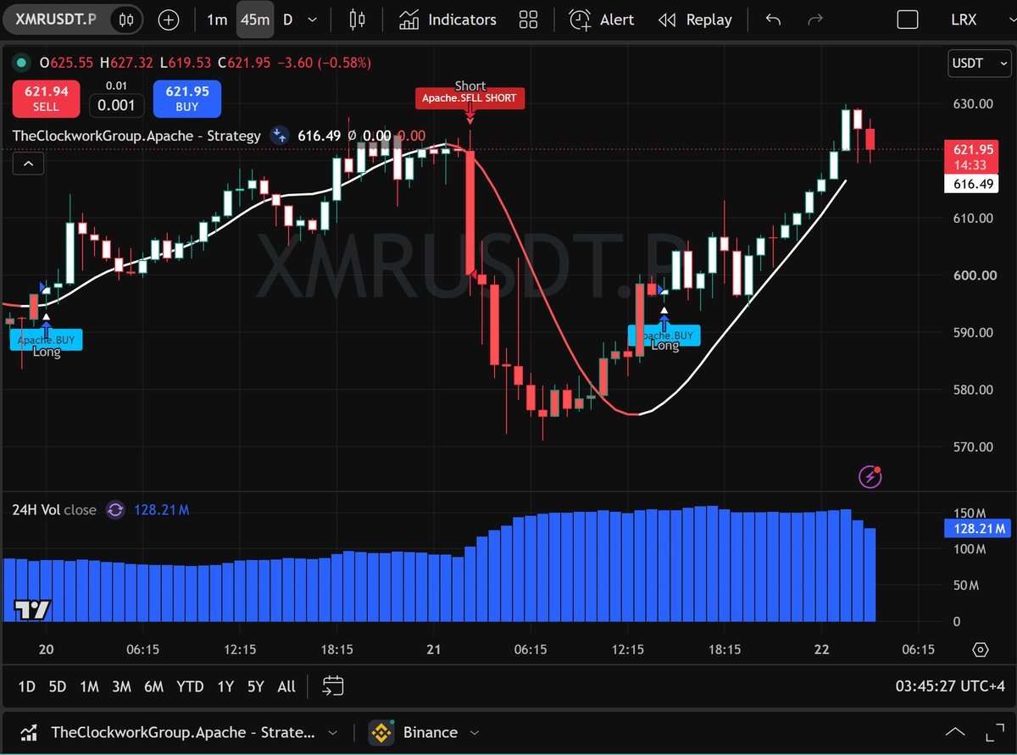Open the Apache strategy sparkle icon
This screenshot has width=1017, height=755.
(x=278, y=135)
